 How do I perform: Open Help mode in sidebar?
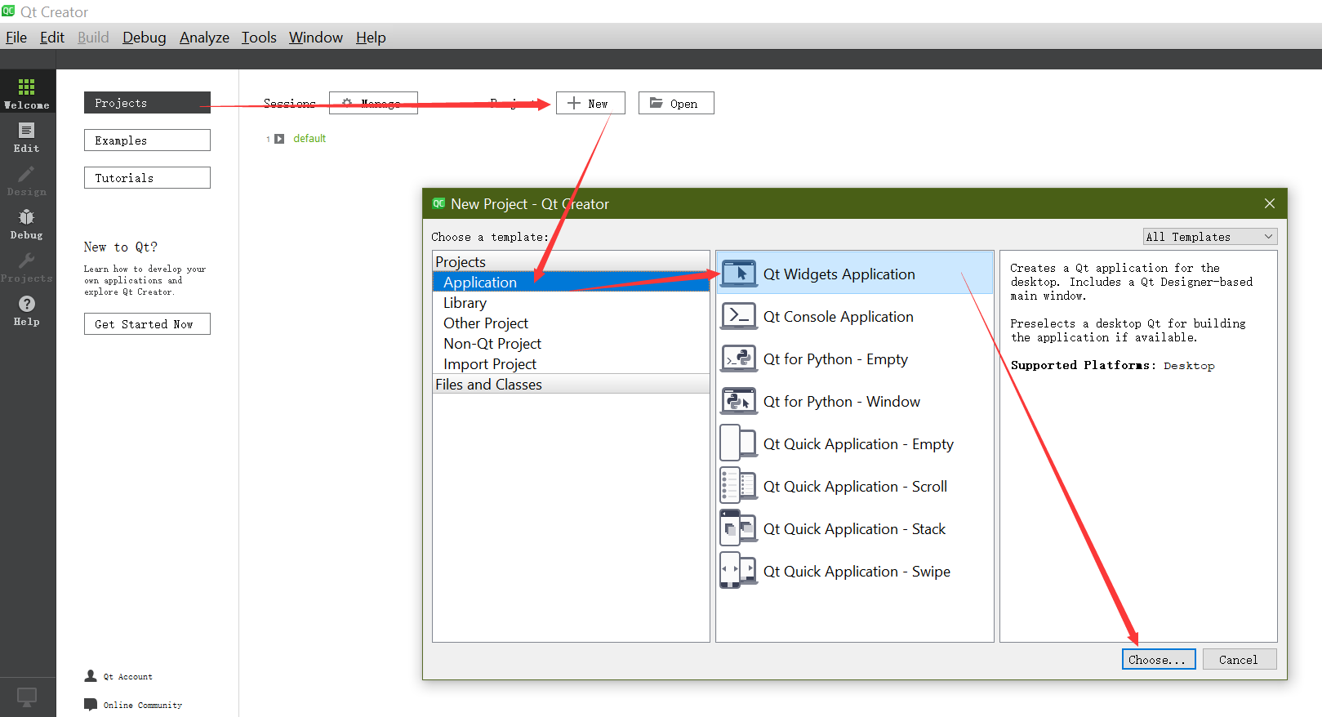pyautogui.click(x=27, y=310)
